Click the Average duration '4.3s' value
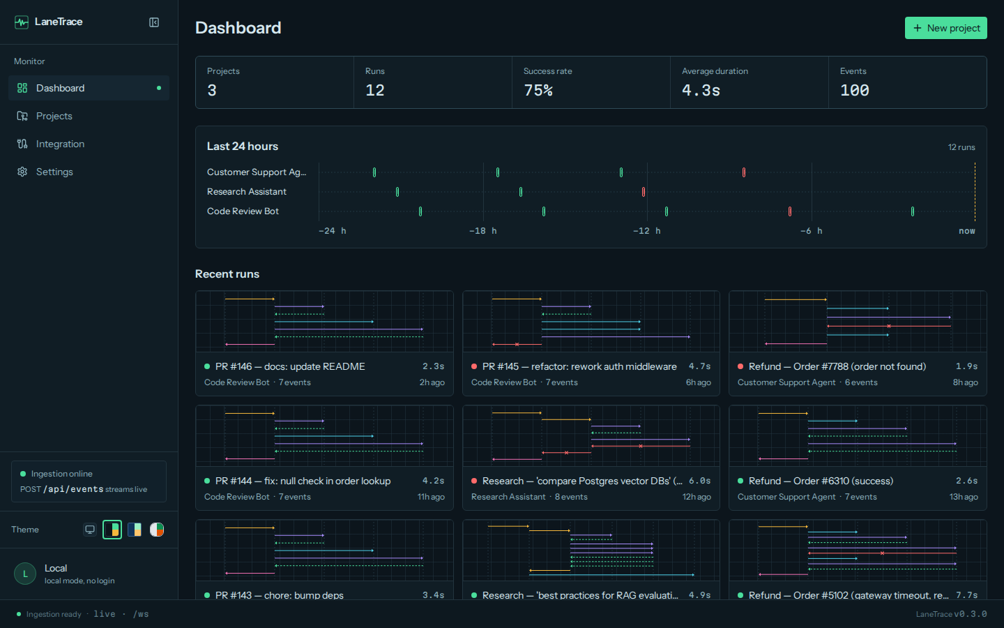The height and width of the screenshot is (628, 1004). [701, 91]
